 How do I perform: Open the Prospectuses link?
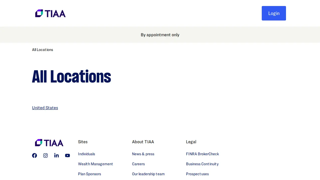pyautogui.click(x=197, y=174)
